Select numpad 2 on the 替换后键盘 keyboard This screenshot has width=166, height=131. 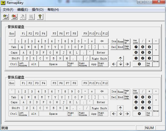(x=143, y=108)
